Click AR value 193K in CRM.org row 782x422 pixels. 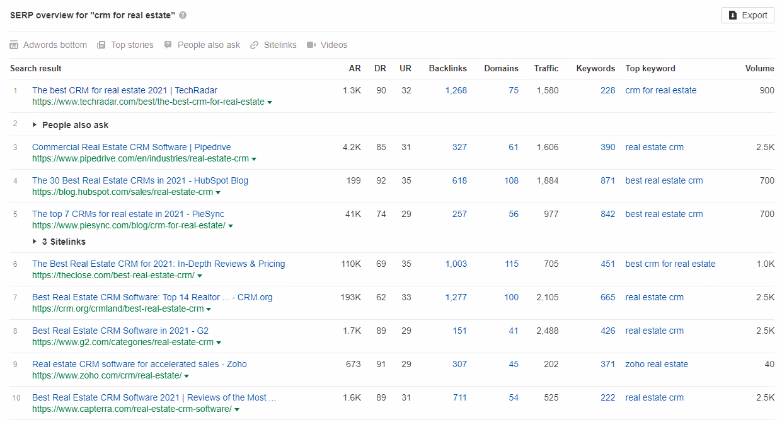click(350, 297)
